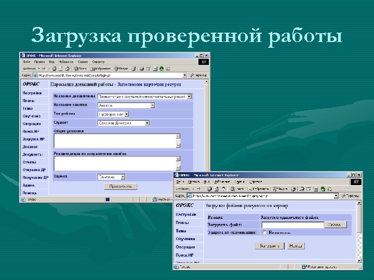Open Favorites (Избранное) in upper browser toolbar

point(100,68)
